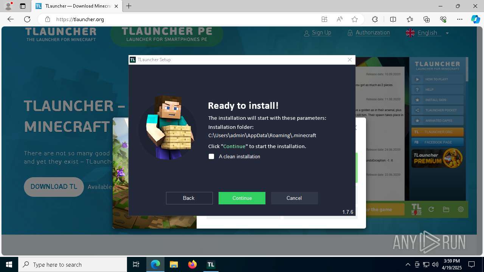Cancel the TLauncher Setup
The image size is (484, 272).
pyautogui.click(x=294, y=198)
